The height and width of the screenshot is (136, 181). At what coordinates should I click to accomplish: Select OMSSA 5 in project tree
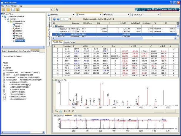19,36
